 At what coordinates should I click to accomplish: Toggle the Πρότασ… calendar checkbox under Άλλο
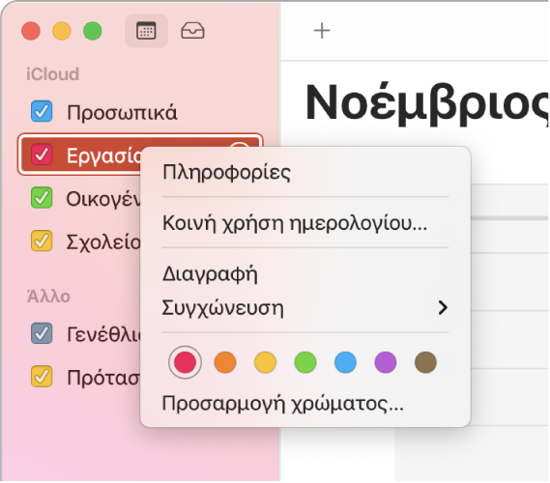pyautogui.click(x=42, y=377)
